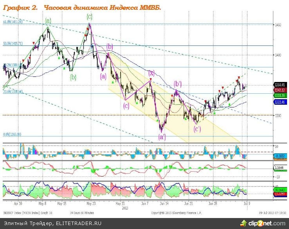Click the 2013 year label under the axis
The image size is (289, 229).
coord(125,208)
